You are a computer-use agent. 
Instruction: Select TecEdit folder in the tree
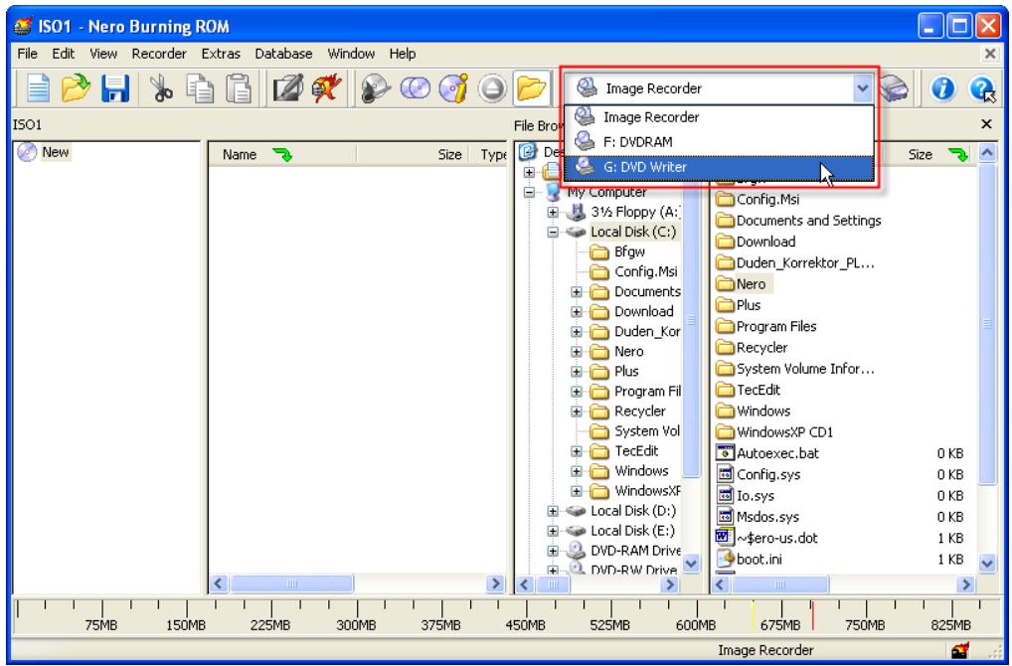click(x=635, y=451)
